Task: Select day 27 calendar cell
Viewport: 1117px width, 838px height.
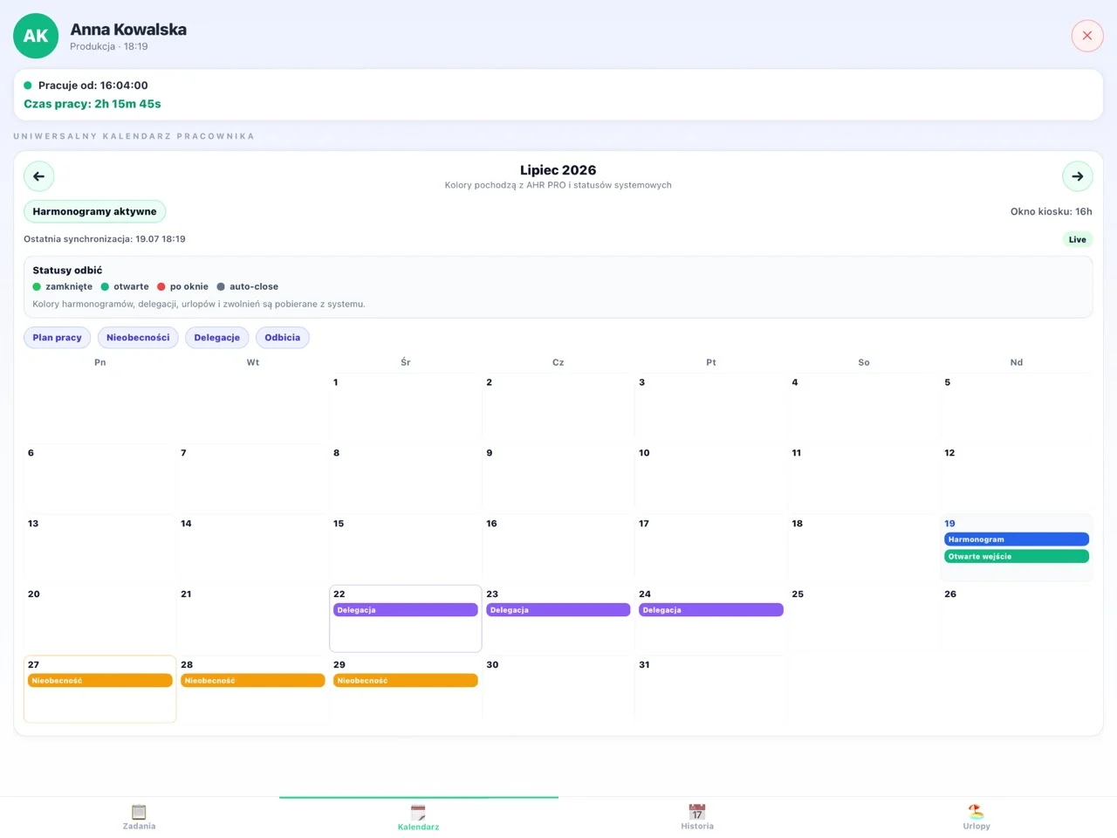Action: (x=100, y=690)
